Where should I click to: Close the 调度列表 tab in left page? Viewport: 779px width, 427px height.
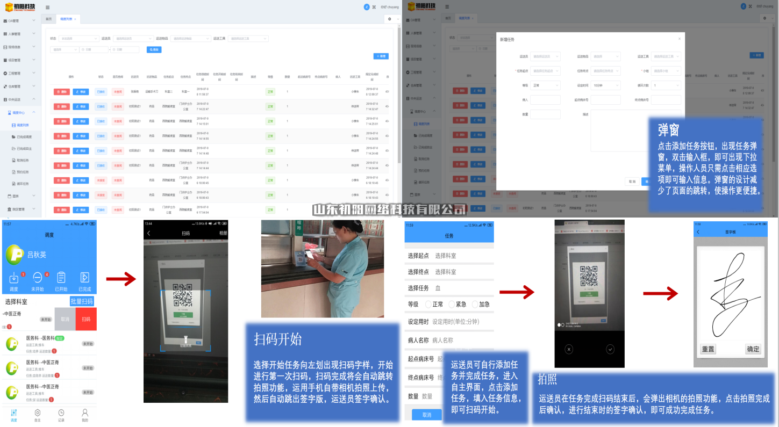tap(75, 19)
